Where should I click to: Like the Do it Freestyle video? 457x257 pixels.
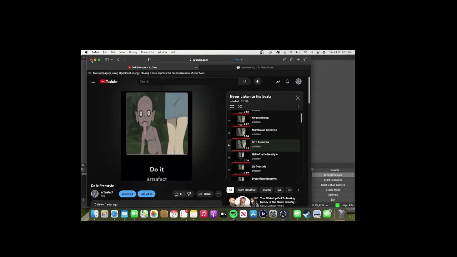(178, 194)
